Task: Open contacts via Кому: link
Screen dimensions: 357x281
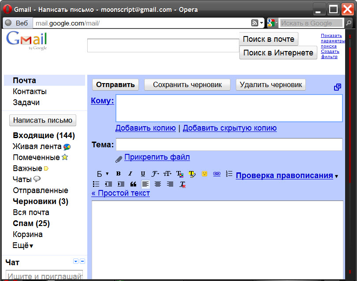Action: tap(102, 101)
